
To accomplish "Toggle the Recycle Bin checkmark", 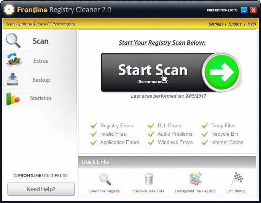I will tap(205, 134).
